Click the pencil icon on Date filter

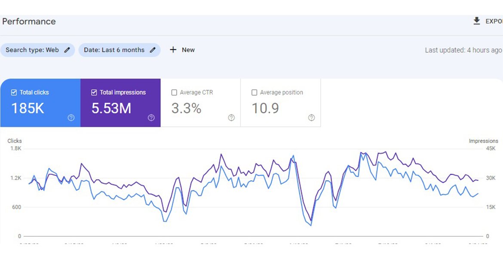[x=153, y=50]
